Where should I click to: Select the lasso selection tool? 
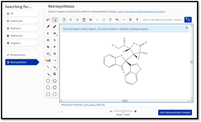(x=48, y=20)
